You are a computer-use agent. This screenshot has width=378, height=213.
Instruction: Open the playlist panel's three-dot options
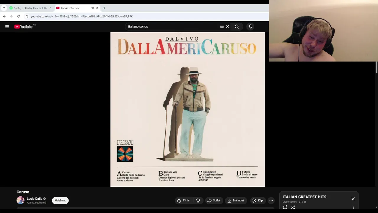[353, 207]
